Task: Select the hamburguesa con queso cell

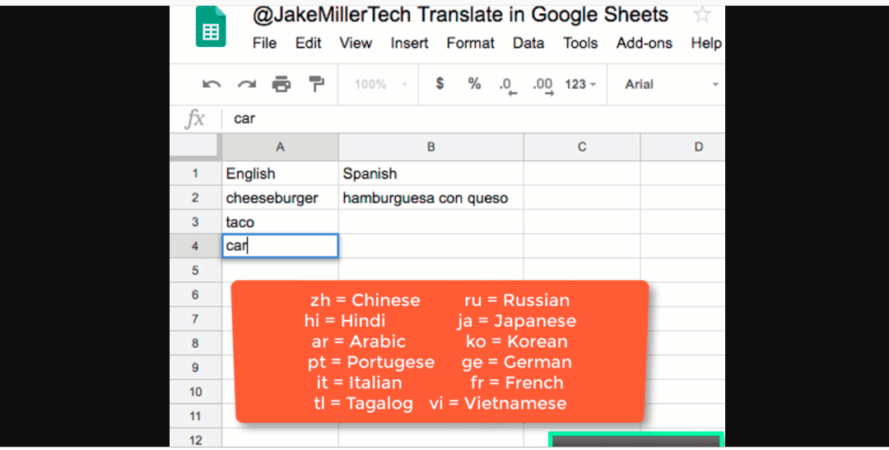Action: pyautogui.click(x=431, y=197)
